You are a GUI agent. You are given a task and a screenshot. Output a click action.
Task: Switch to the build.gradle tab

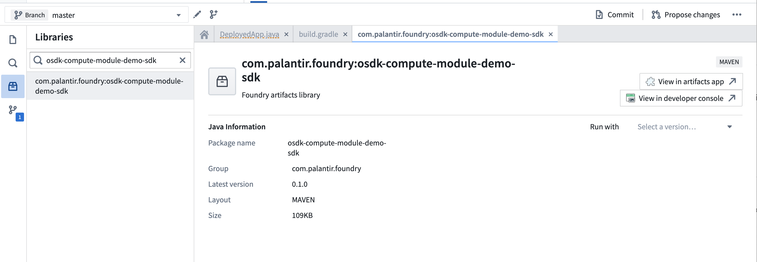[318, 34]
